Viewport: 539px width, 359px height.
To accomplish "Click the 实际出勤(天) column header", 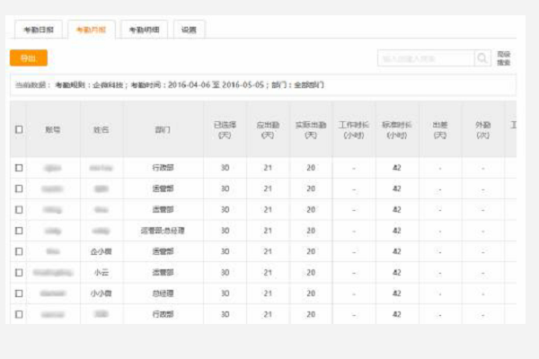I will (x=311, y=130).
